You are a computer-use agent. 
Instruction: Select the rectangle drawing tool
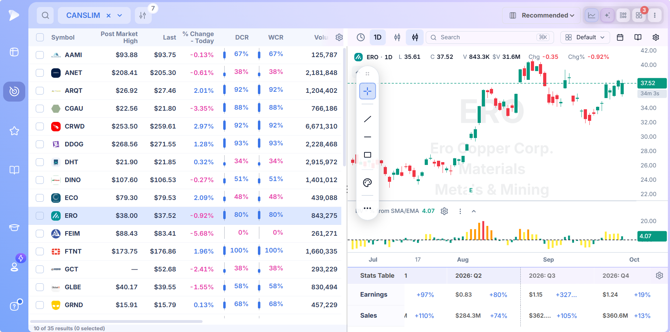pos(367,155)
